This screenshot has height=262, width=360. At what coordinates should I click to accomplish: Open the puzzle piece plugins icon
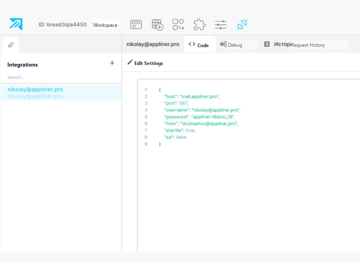[200, 24]
